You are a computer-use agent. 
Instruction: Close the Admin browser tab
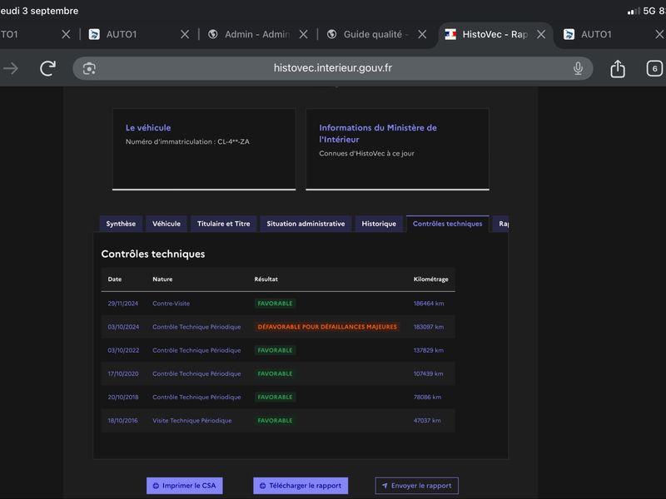(x=303, y=34)
